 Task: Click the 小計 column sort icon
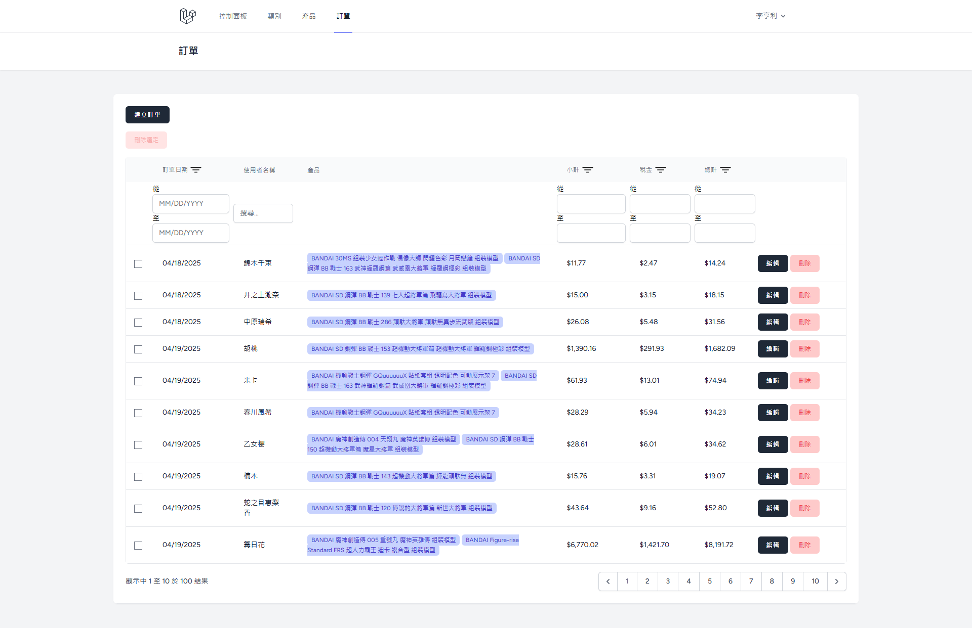pyautogui.click(x=588, y=170)
